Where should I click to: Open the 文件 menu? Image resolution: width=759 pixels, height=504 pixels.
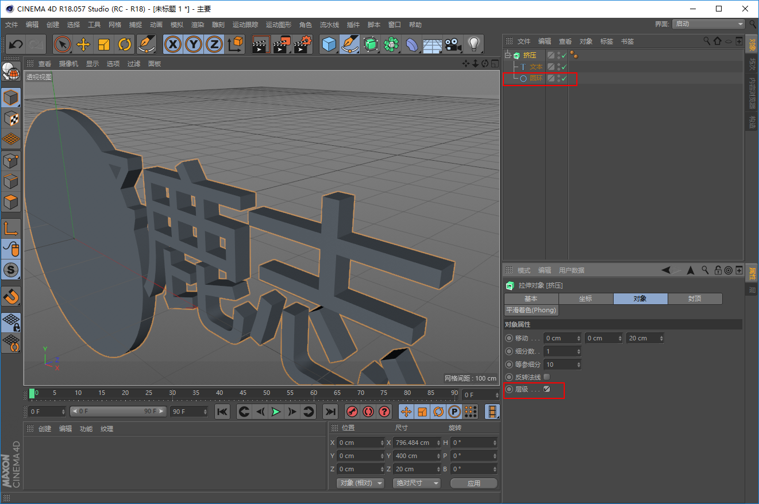tap(11, 25)
